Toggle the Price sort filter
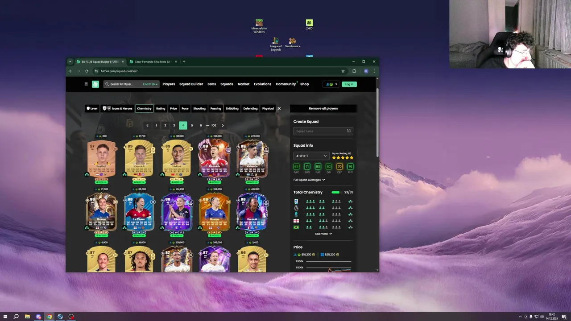571x321 pixels. coord(174,108)
